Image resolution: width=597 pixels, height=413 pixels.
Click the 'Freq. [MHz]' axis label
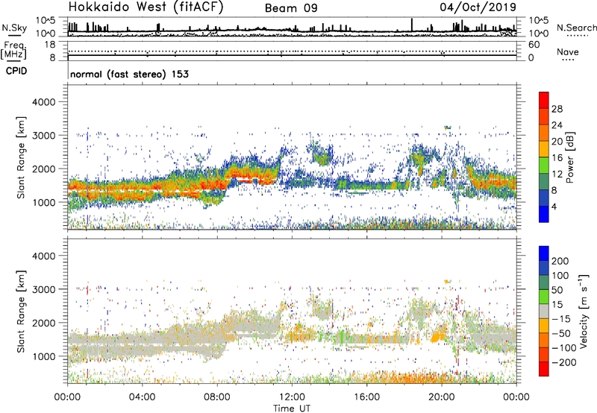click(13, 51)
